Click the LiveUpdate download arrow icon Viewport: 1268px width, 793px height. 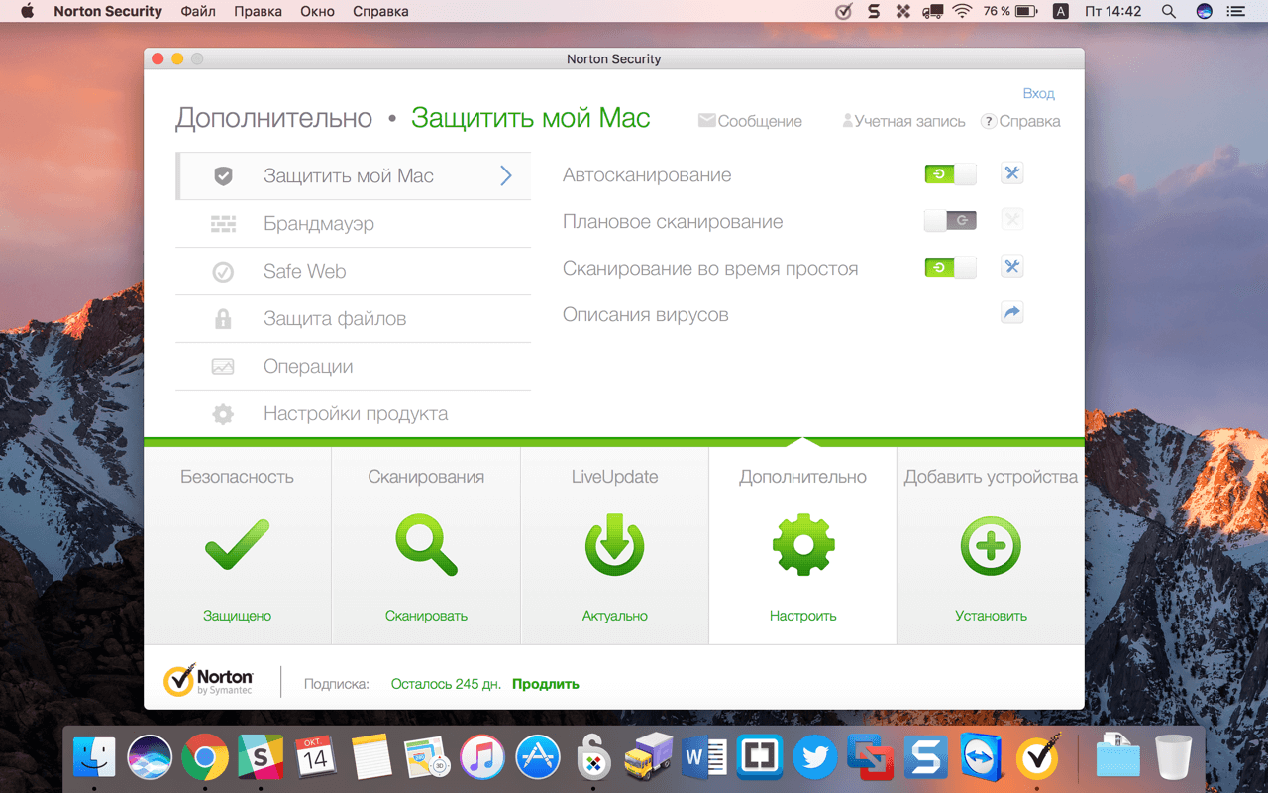coord(614,545)
